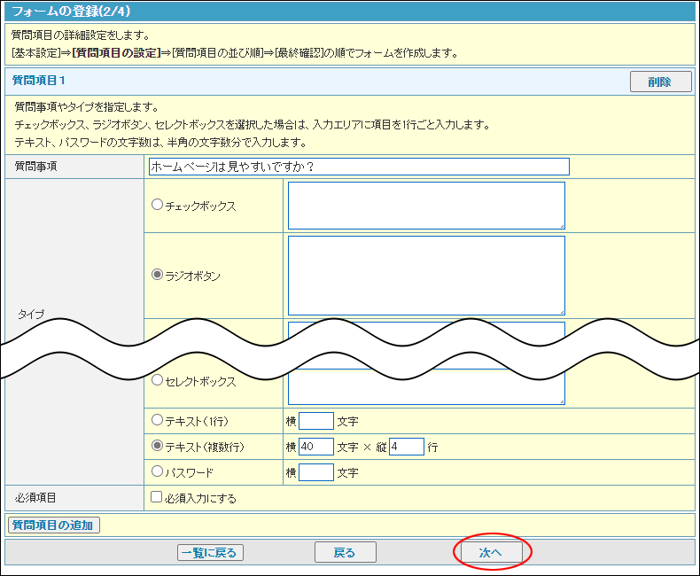Image resolution: width=700 pixels, height=576 pixels.
Task: Click the 質問事項 text input field
Action: click(359, 167)
